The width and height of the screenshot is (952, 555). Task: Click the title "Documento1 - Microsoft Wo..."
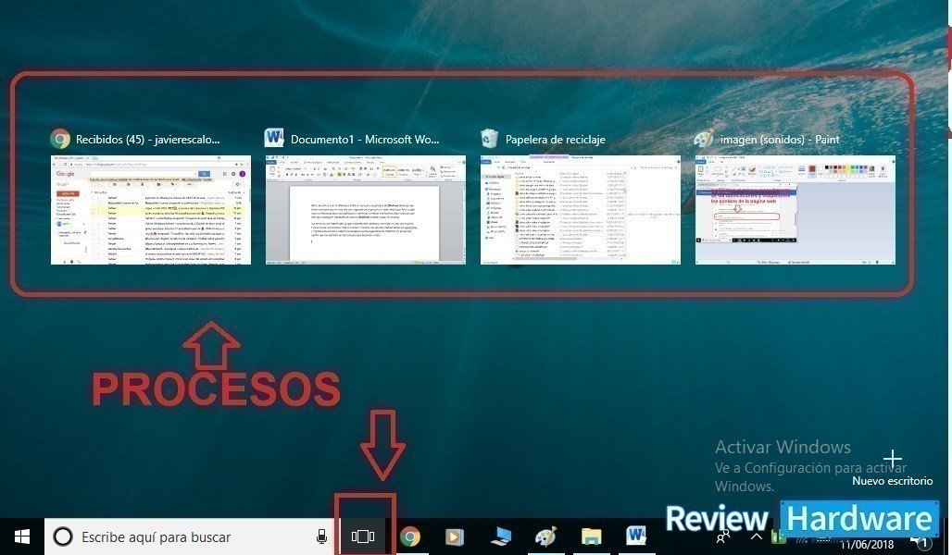[x=365, y=140]
